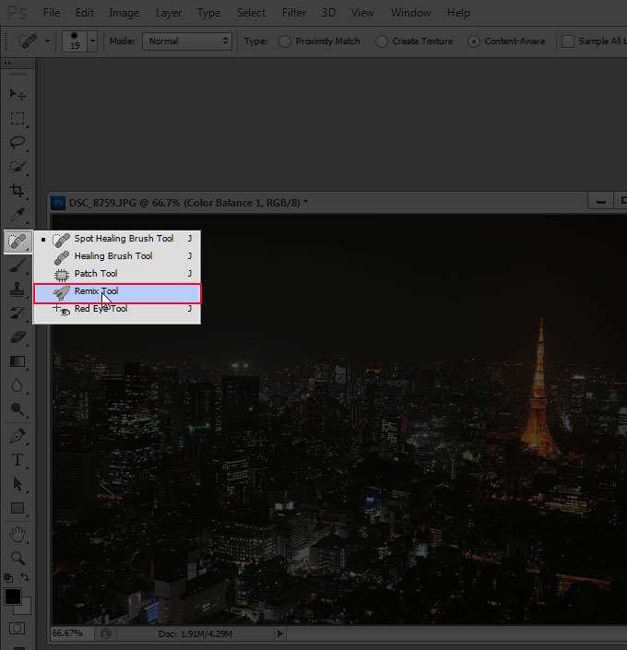Activate the Crop tool

[18, 191]
